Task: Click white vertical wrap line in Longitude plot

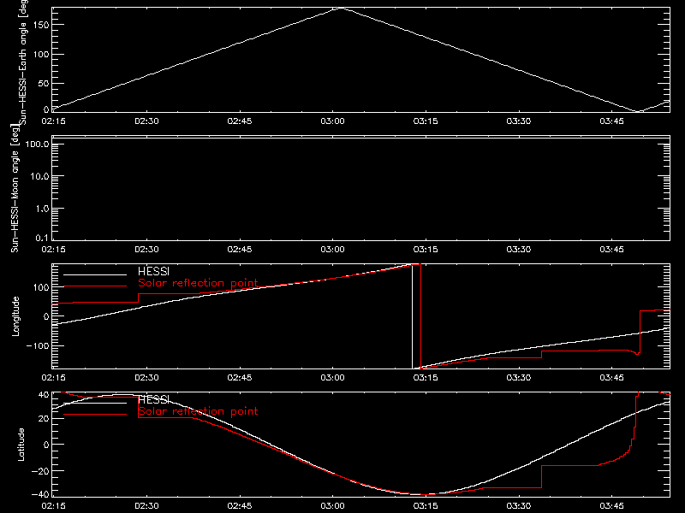Action: [x=412, y=316]
